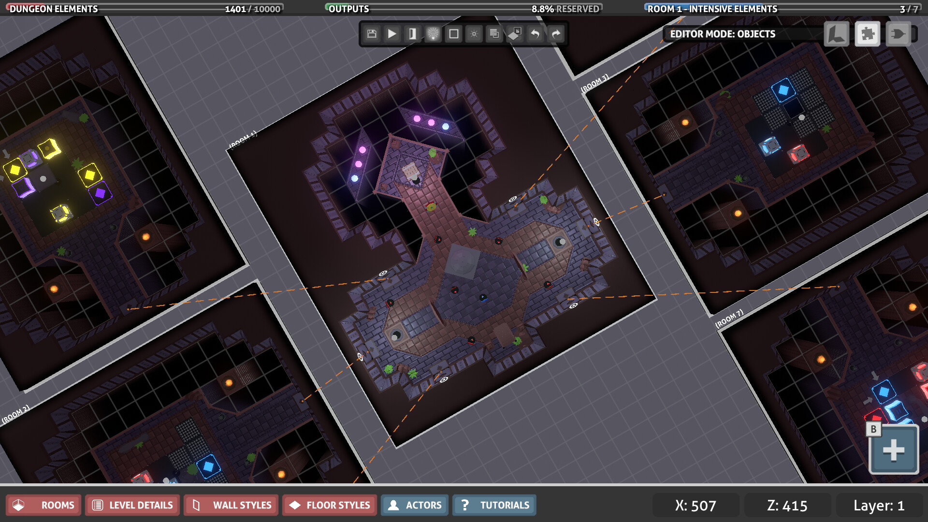Select the square selection tool in the toolbar
This screenshot has width=928, height=522.
tap(453, 34)
